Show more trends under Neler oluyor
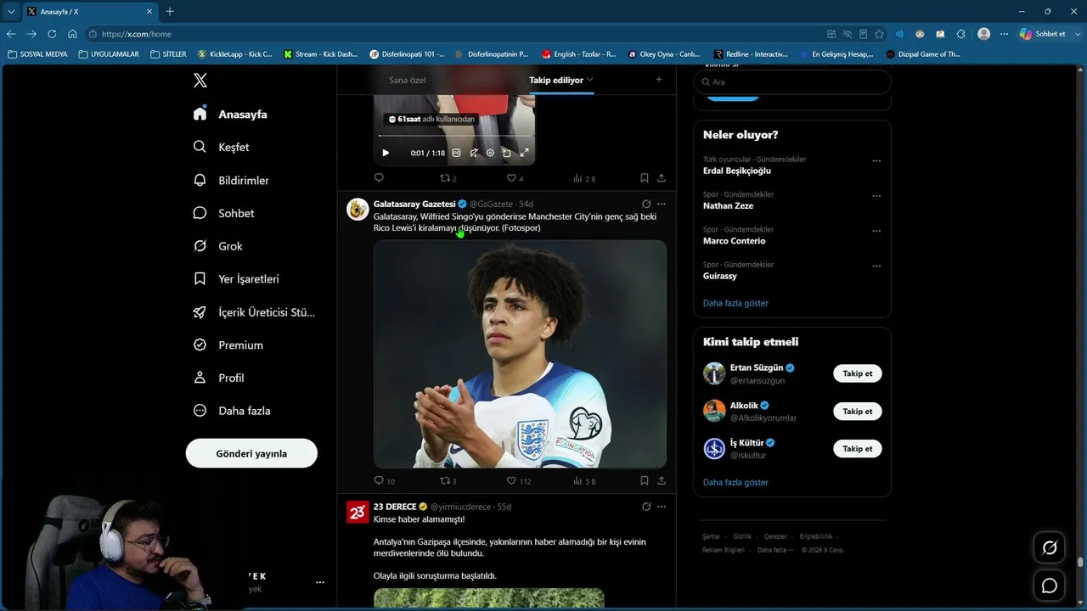Viewport: 1087px width, 611px height. [x=735, y=303]
